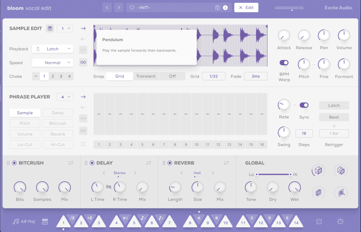The width and height of the screenshot is (361, 232).
Task: Click the save preset disk icon
Action: [218, 7]
